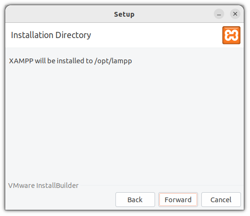Click the Forward button
This screenshot has width=250, height=216.
tap(179, 201)
